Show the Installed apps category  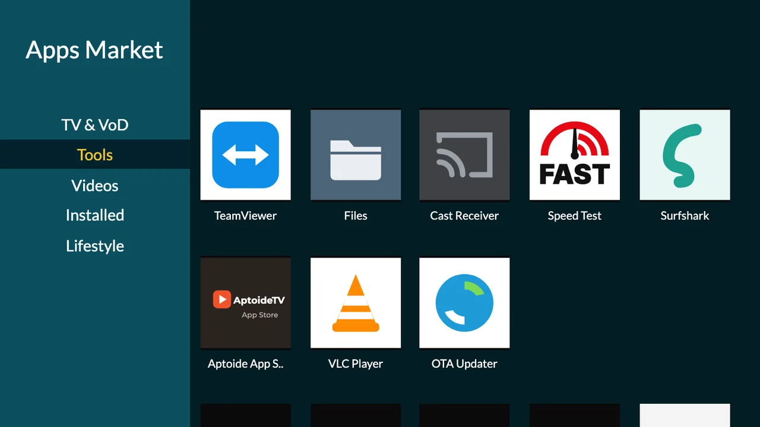point(95,215)
